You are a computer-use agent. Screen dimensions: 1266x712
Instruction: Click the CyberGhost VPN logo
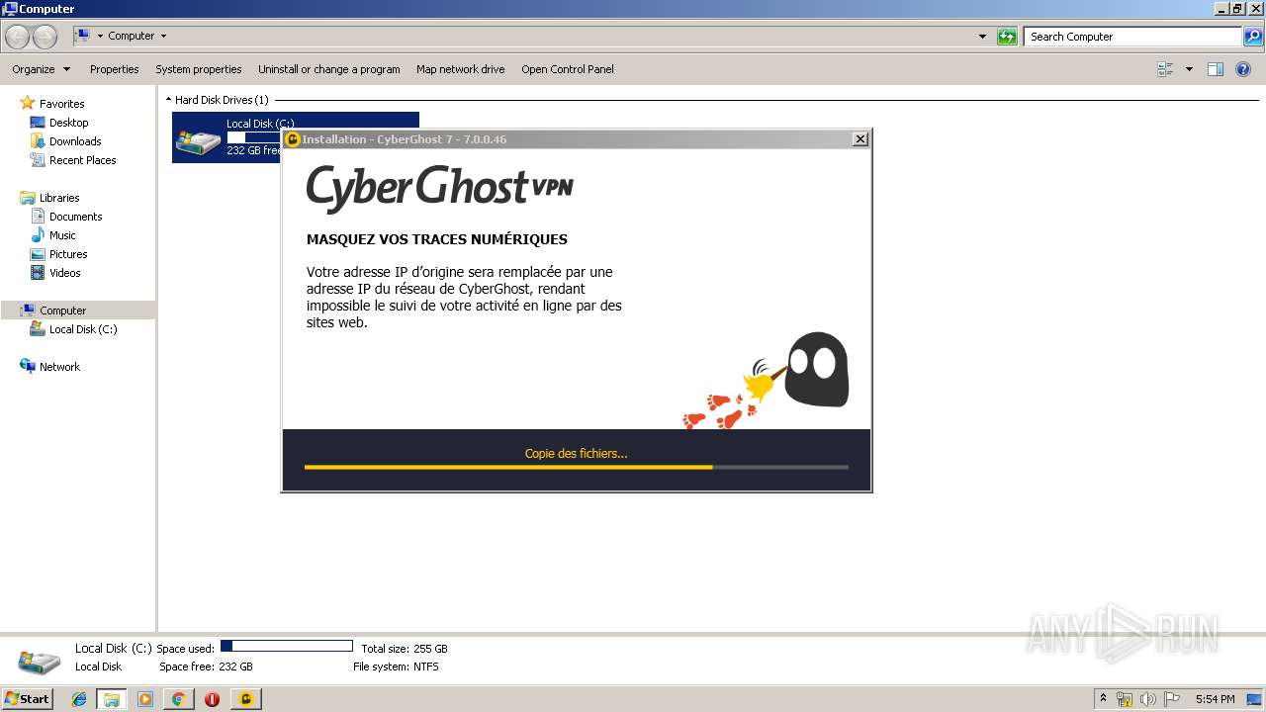[439, 189]
